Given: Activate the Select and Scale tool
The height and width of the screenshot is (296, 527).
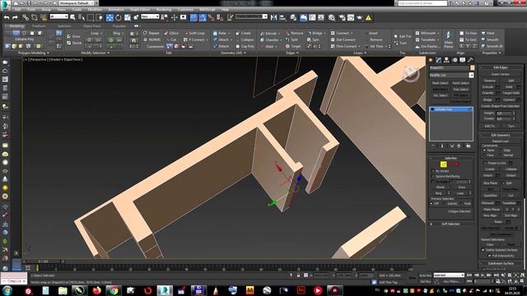Looking at the screenshot, I should point(128,17).
